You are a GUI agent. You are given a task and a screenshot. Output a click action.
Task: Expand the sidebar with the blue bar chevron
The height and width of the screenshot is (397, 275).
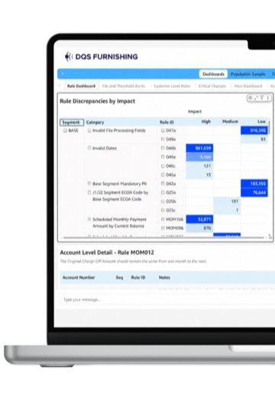click(x=63, y=74)
